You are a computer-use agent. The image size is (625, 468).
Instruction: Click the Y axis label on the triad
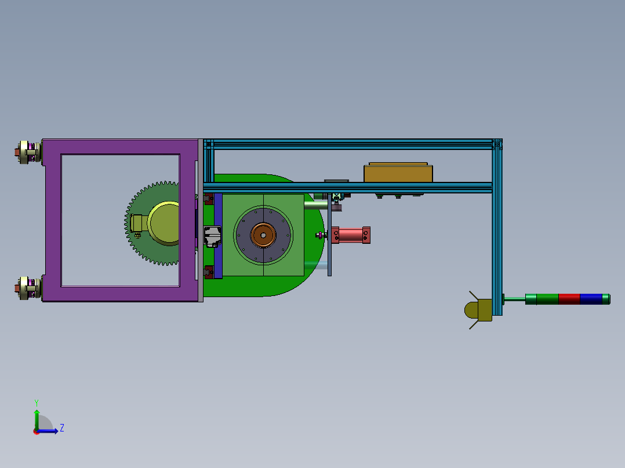37,403
